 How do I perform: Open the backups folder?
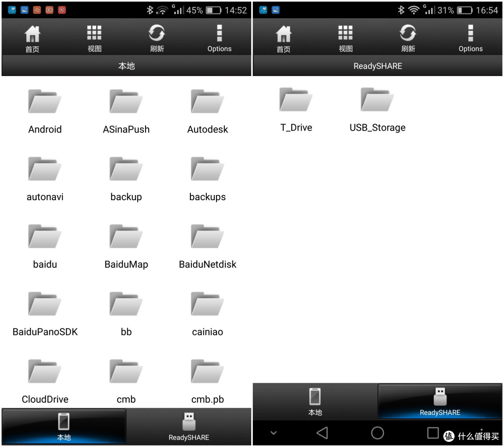(x=207, y=179)
